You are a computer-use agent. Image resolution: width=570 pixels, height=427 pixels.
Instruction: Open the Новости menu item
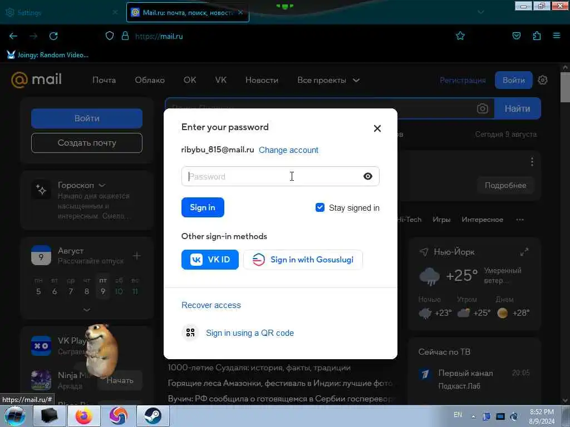tap(262, 80)
